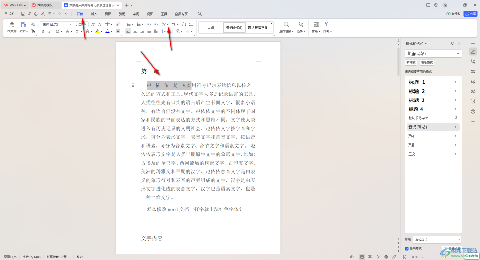
Task: Click the search icon beside the ribbon tabs
Action: (200, 14)
